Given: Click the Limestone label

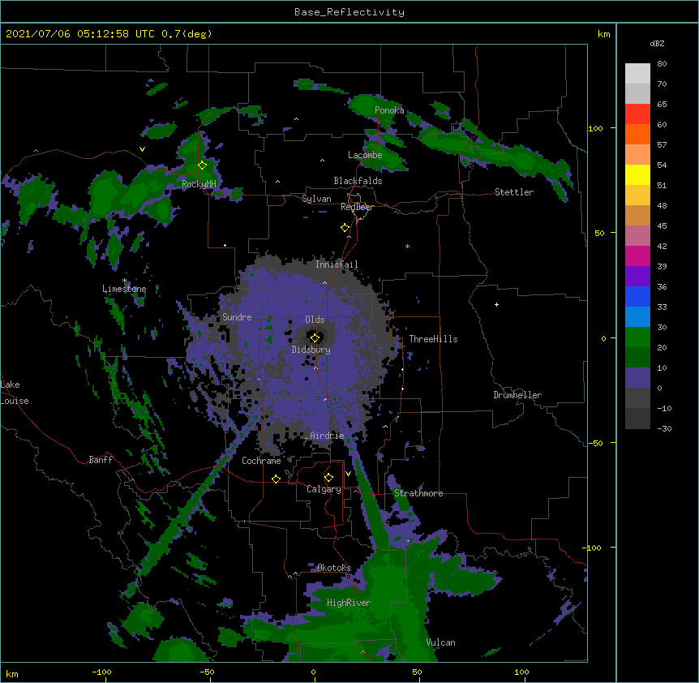Looking at the screenshot, I should click(124, 289).
